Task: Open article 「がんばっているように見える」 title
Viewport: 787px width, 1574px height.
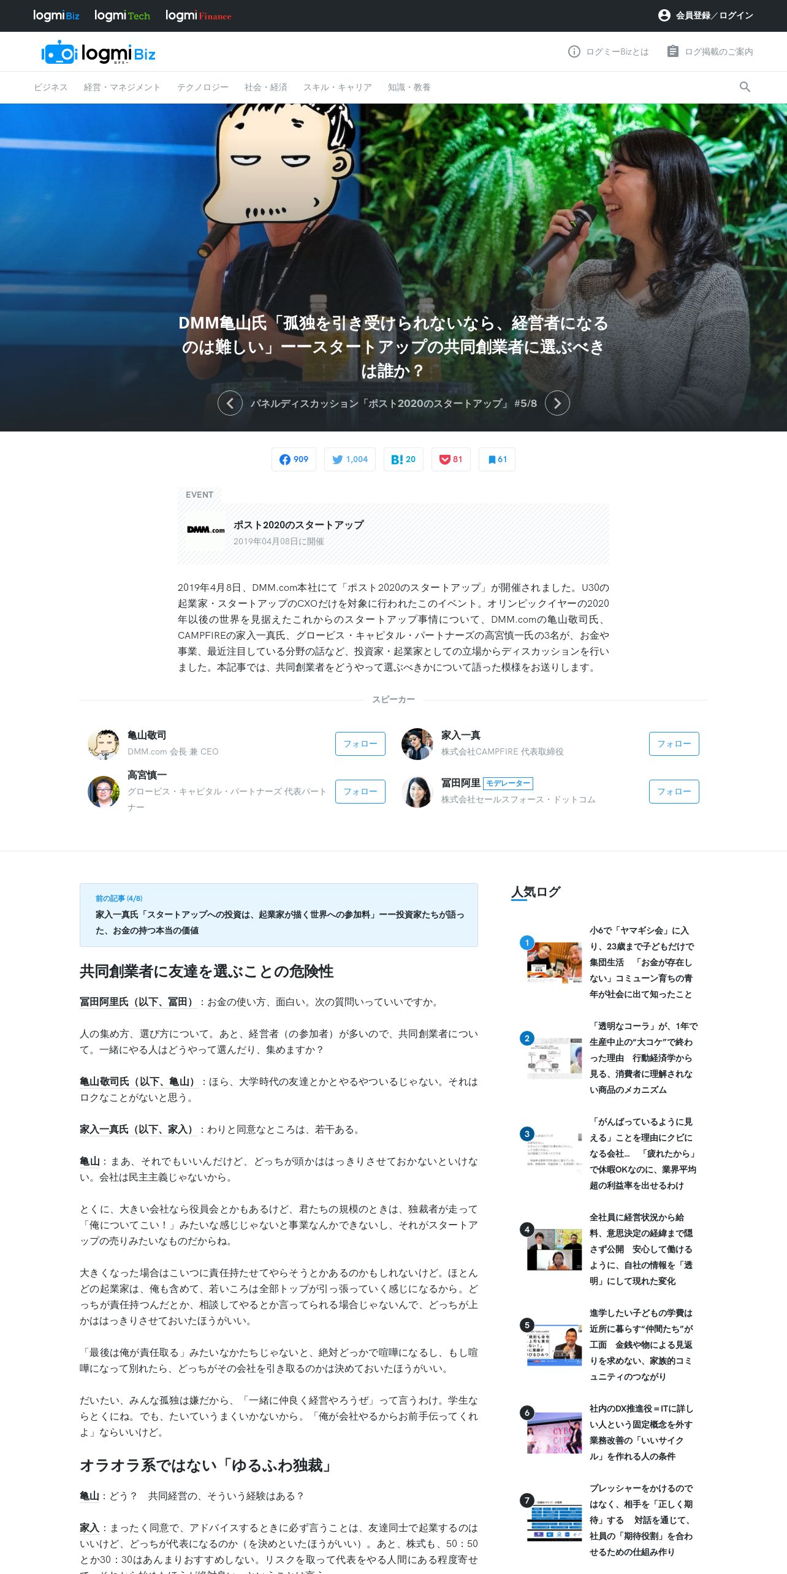Action: click(642, 1154)
